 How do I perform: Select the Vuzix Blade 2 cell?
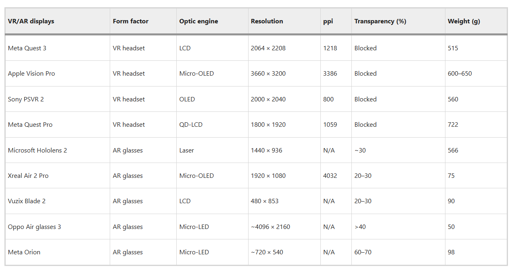pos(27,201)
